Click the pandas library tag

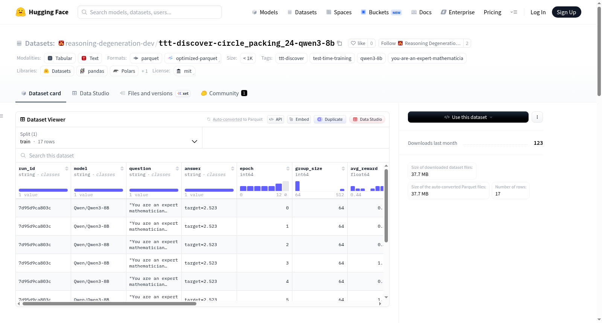tap(92, 71)
